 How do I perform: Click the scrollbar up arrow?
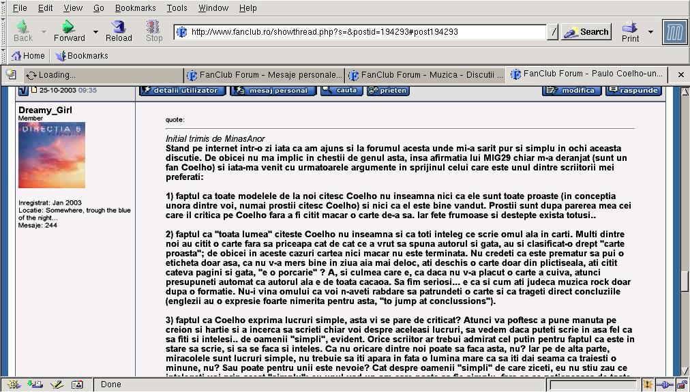(685, 91)
